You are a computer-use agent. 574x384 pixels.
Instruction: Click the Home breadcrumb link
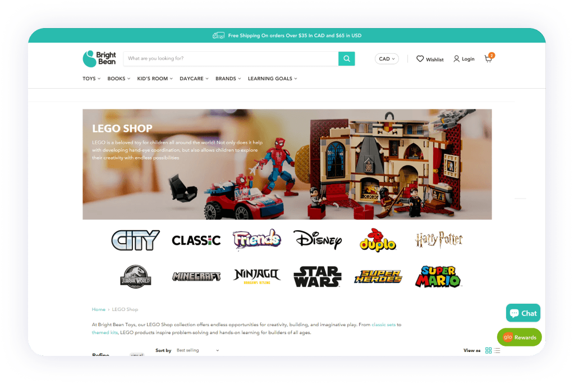(98, 309)
